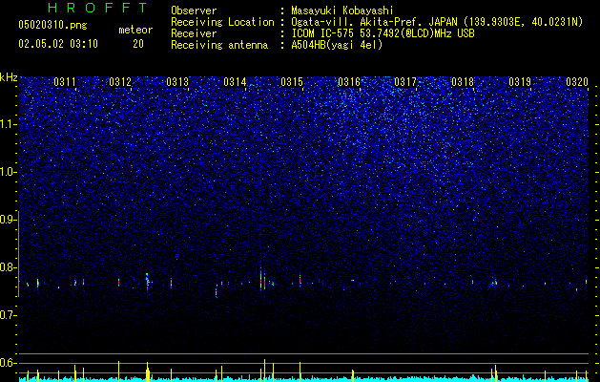600x382 pixels.
Task: Click the 0315 time marker
Action: [292, 82]
